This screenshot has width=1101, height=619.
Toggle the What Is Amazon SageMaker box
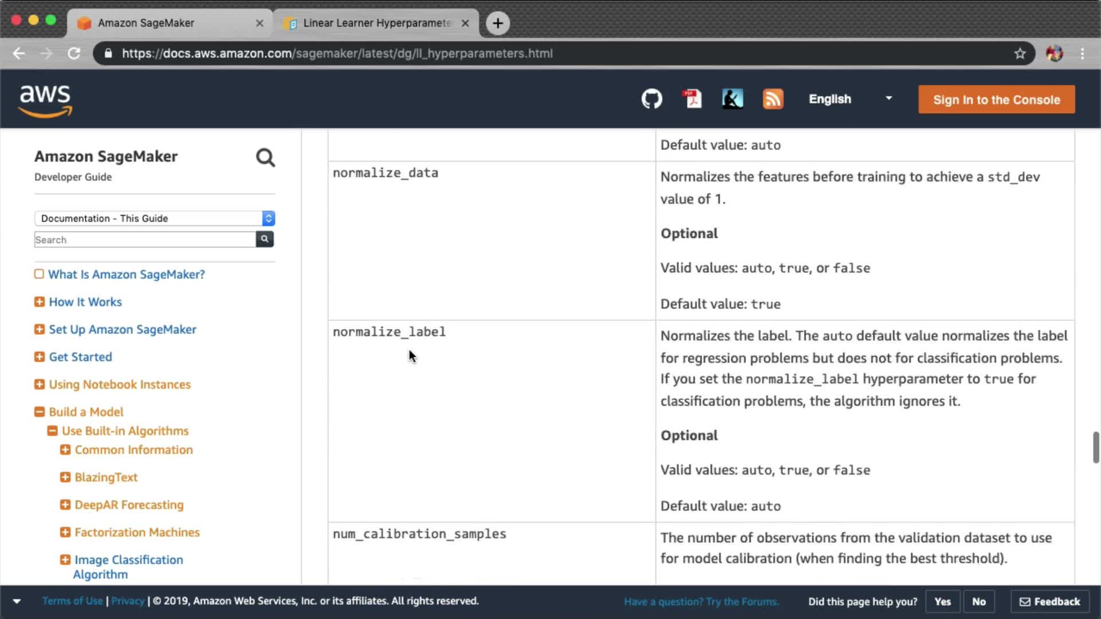click(39, 274)
